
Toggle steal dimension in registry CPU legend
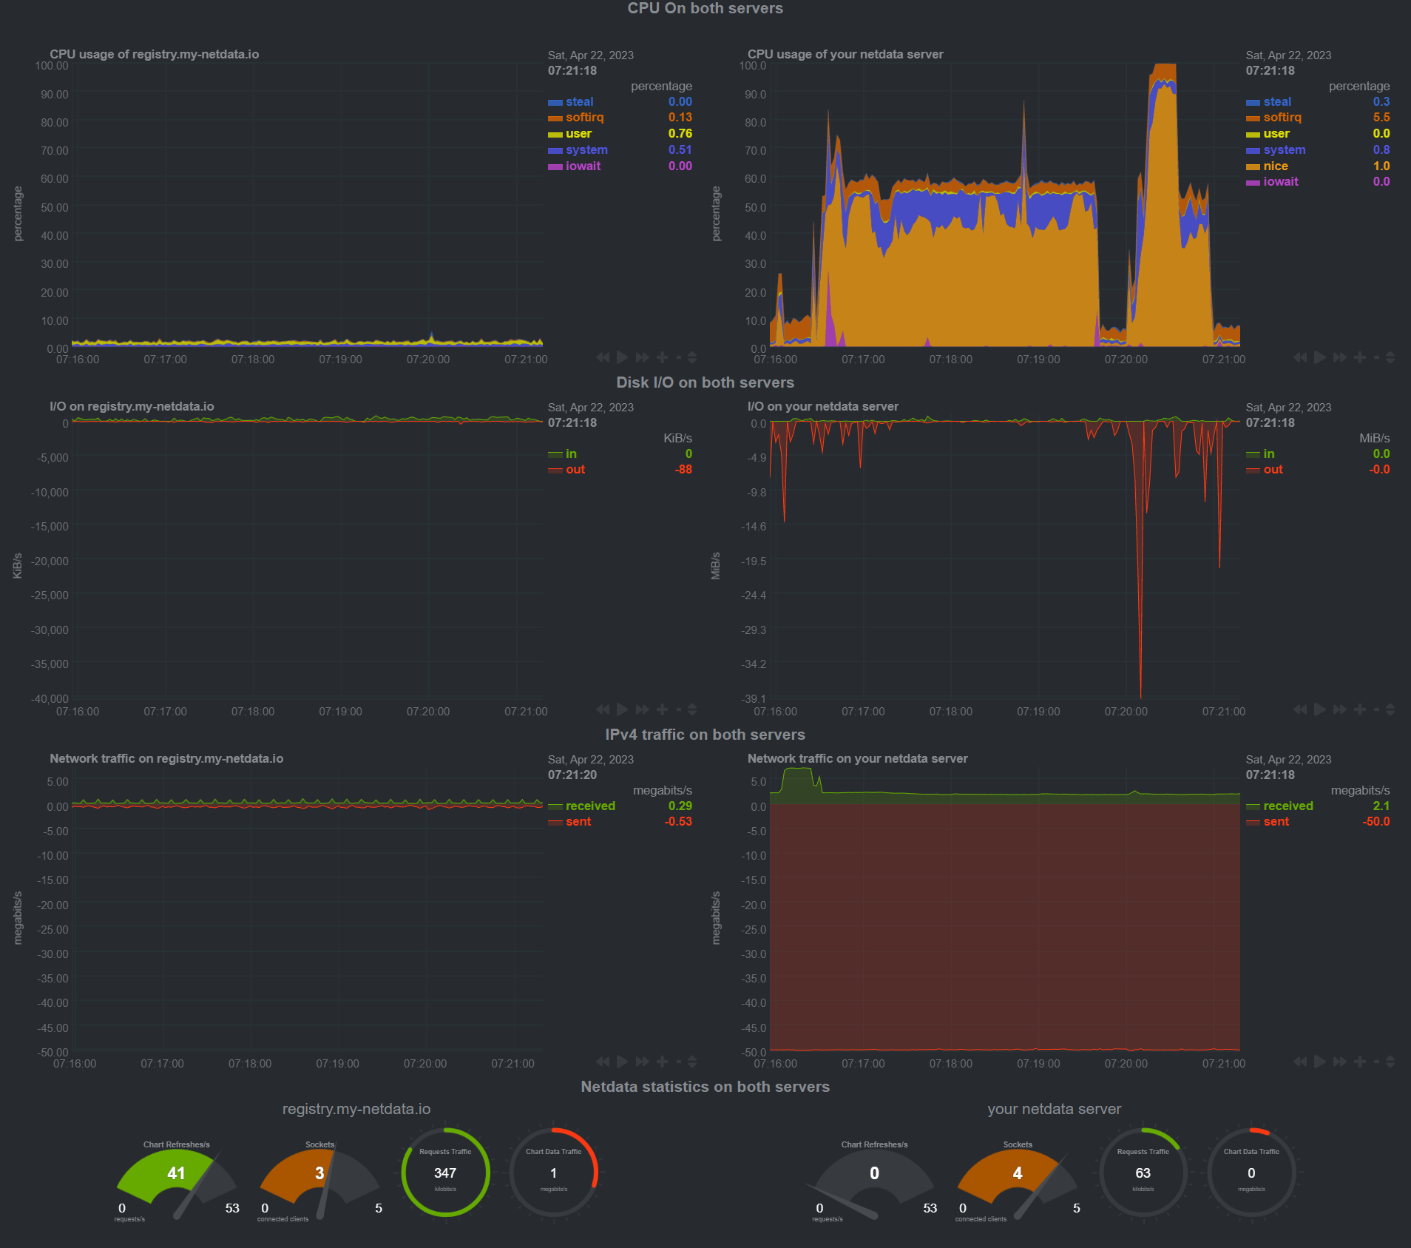(x=579, y=102)
